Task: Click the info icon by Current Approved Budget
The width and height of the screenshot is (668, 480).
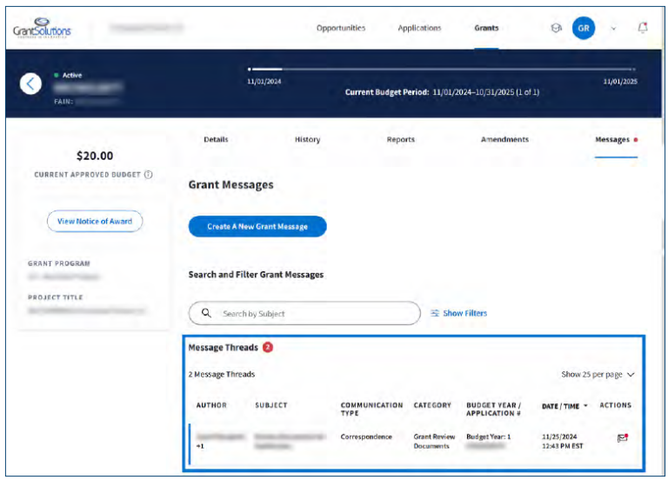Action: (x=149, y=175)
